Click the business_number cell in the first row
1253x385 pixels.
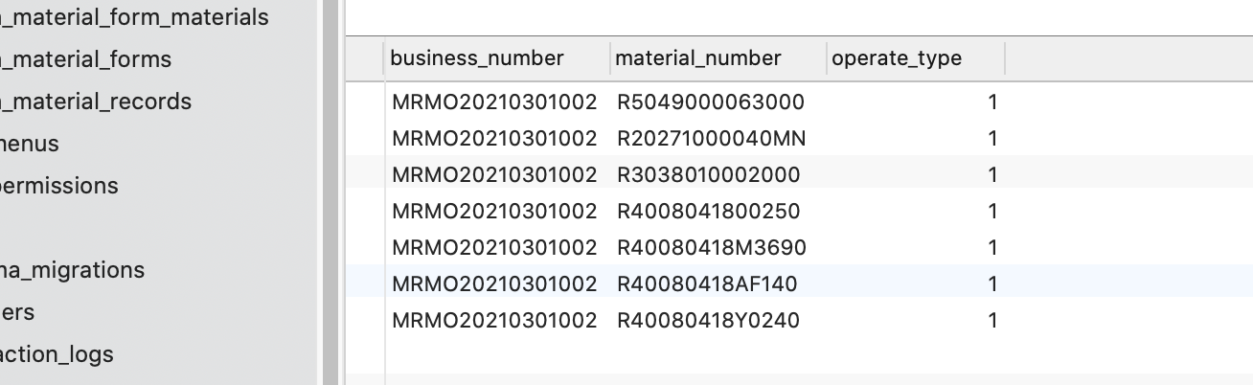pyautogui.click(x=494, y=102)
